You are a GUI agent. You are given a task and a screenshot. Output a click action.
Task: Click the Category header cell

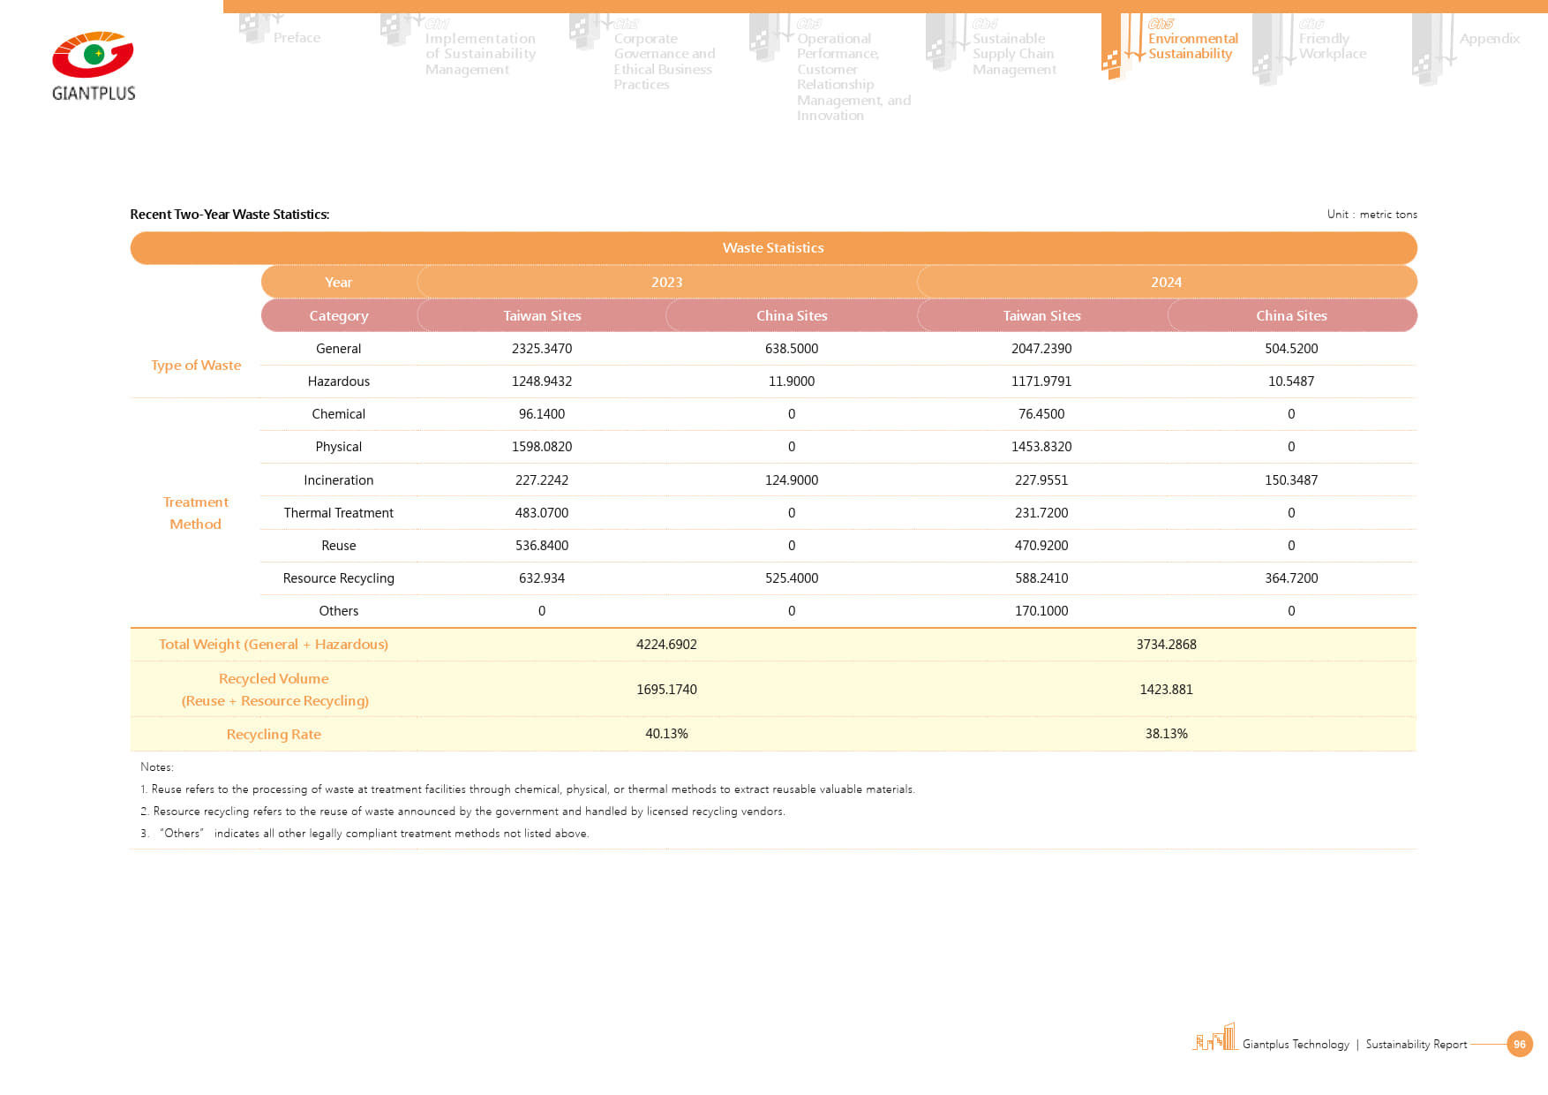339,315
